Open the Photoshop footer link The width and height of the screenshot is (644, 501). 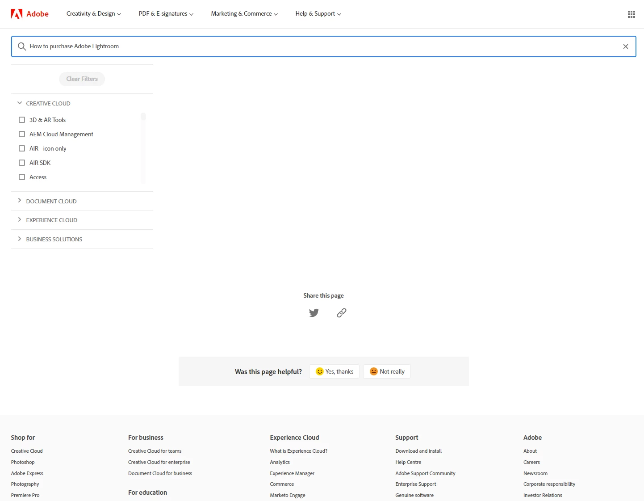[23, 462]
